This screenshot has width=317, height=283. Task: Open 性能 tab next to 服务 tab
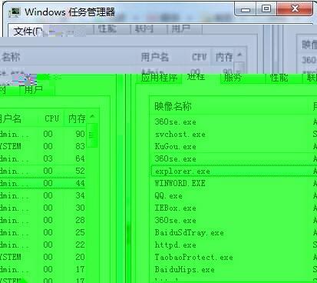pos(279,78)
